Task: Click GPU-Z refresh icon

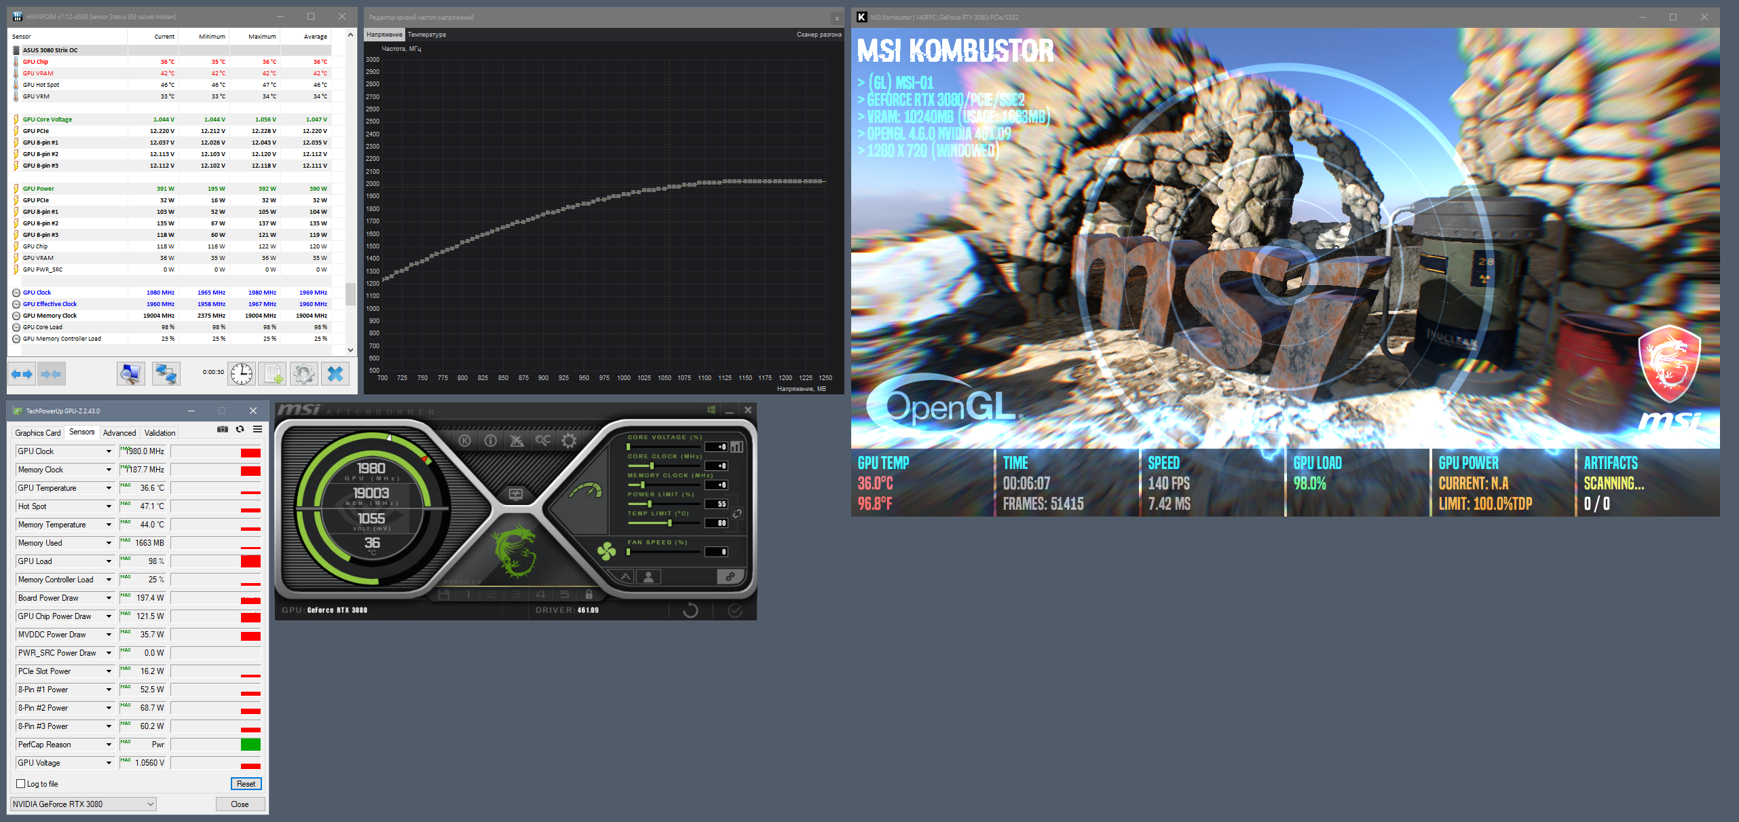Action: tap(240, 430)
